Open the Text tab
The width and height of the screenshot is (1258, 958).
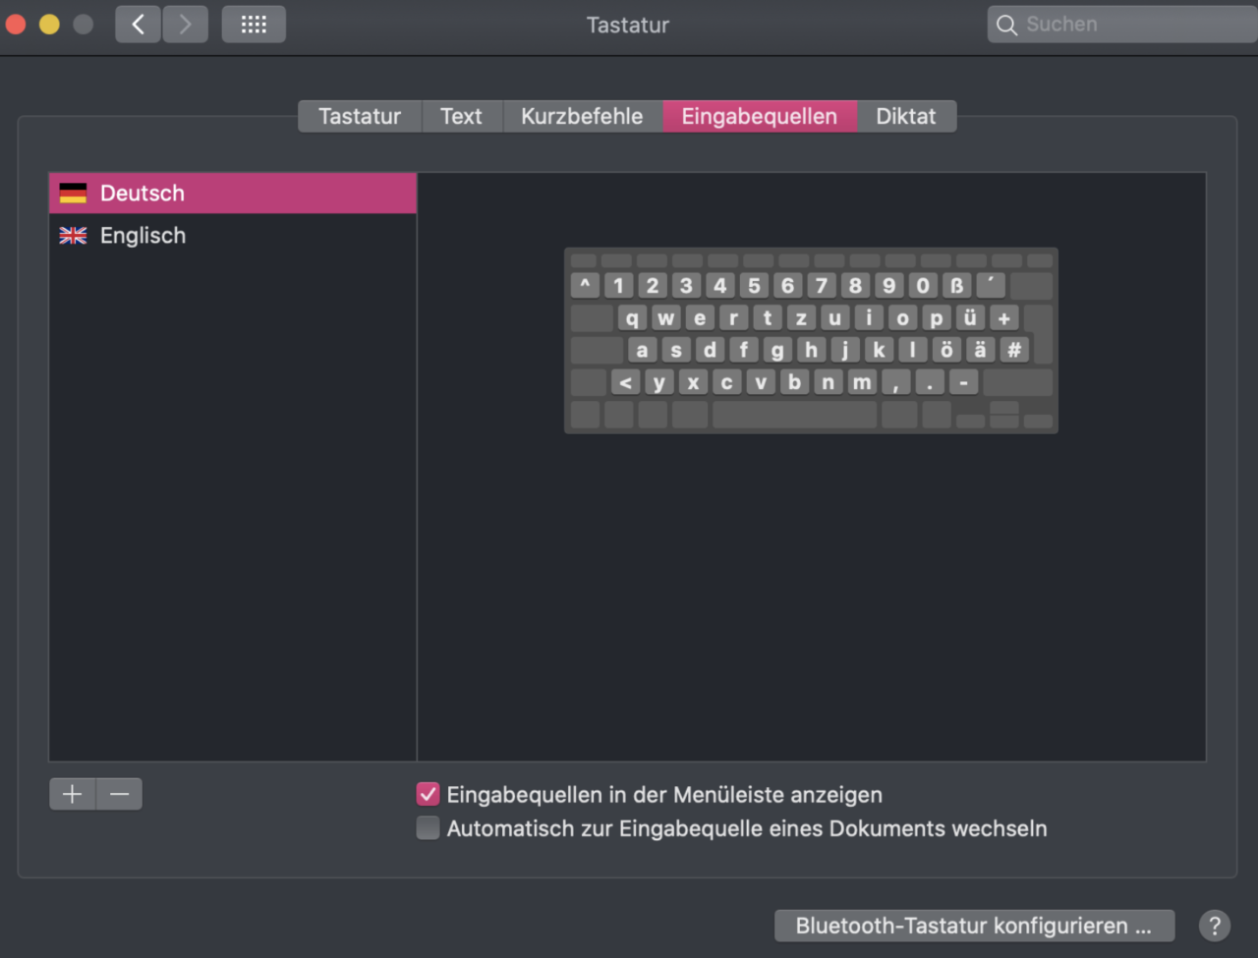[461, 116]
